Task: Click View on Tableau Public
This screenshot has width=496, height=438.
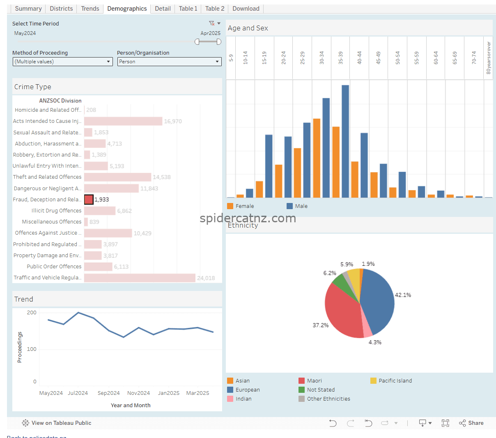Action: coord(61,423)
